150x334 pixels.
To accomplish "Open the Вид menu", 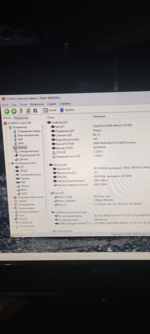I will pyautogui.click(x=14, y=105).
